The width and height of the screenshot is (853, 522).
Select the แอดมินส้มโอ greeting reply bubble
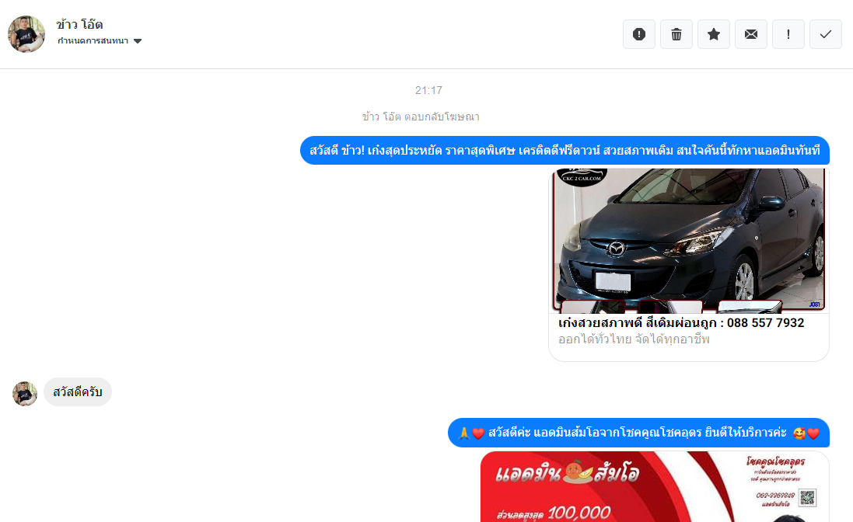coord(638,433)
